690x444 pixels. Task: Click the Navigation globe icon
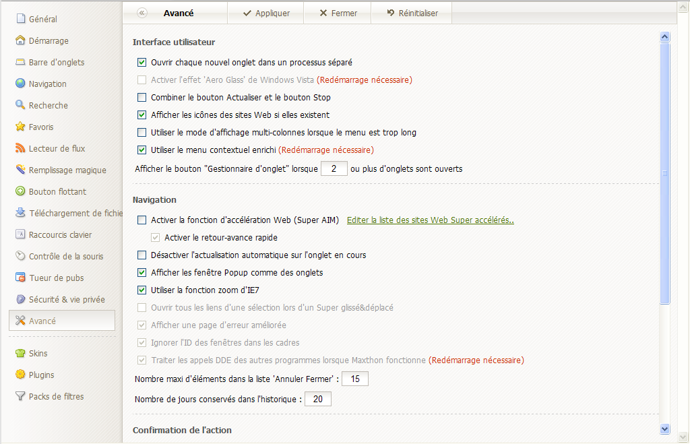pos(20,83)
